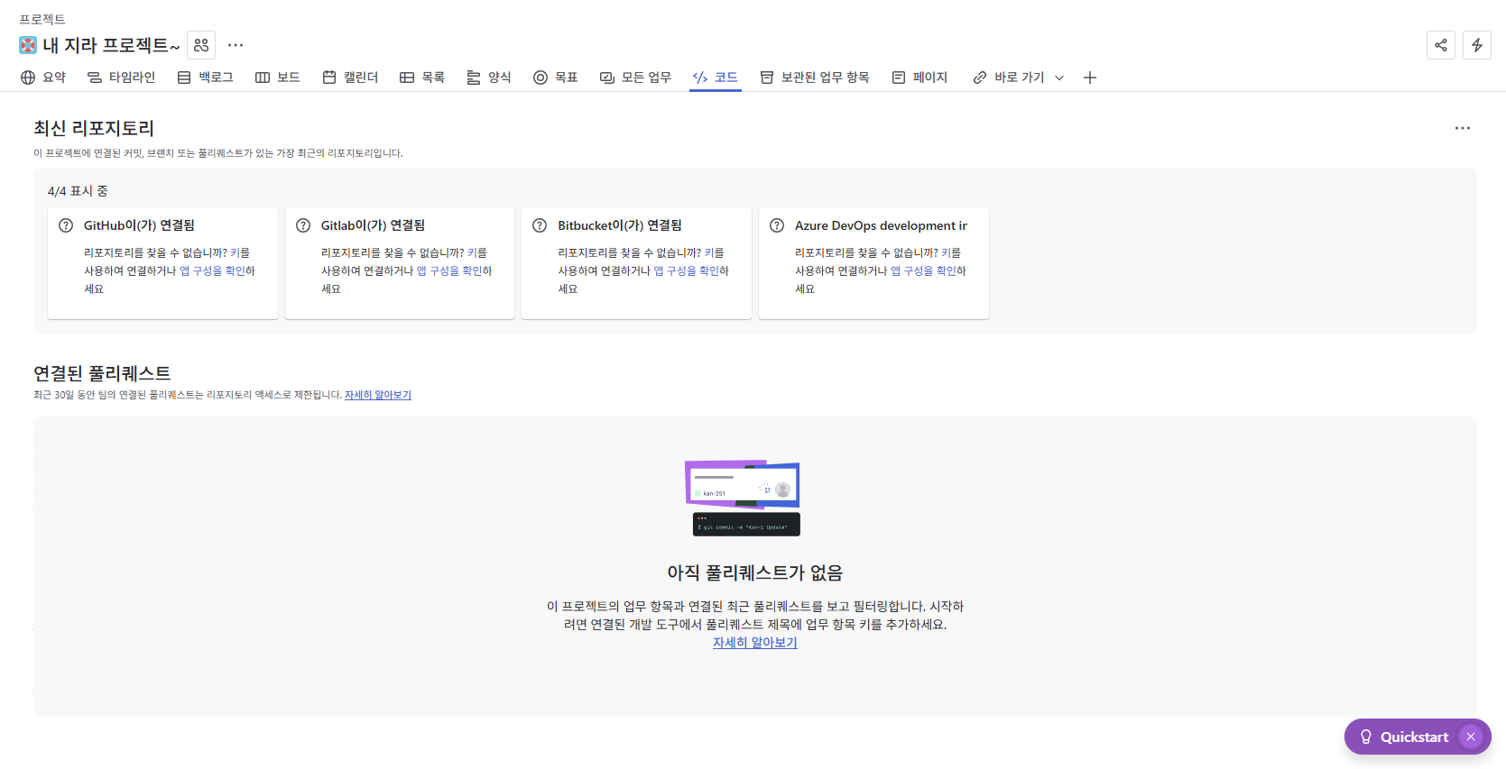Switch to the 목표 goals tab
The height and width of the screenshot is (769, 1506).
tap(556, 78)
